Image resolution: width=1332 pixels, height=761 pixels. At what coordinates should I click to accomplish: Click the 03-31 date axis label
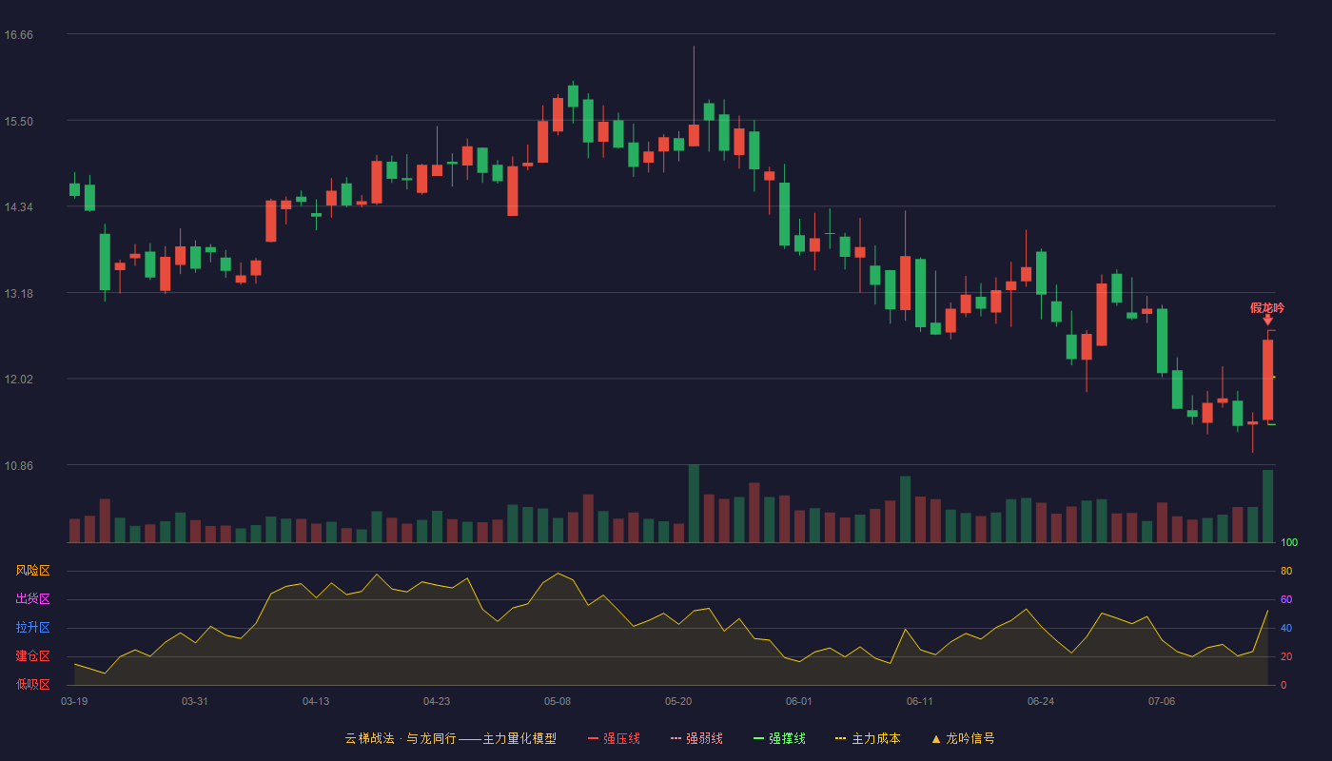pyautogui.click(x=195, y=701)
